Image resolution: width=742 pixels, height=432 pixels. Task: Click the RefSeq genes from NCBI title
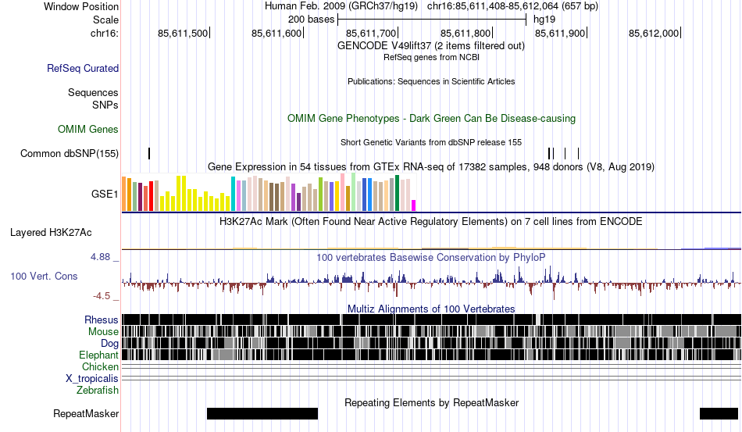tap(431, 57)
